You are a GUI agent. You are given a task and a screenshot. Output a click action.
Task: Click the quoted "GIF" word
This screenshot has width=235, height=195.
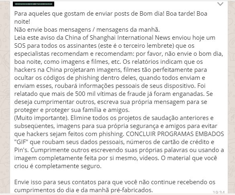click(x=21, y=142)
